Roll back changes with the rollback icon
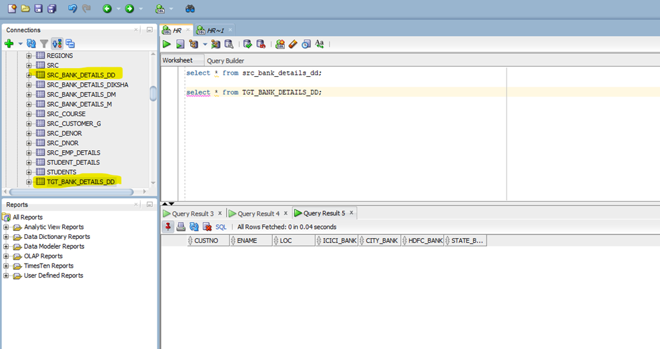This screenshot has width=660, height=349. pyautogui.click(x=261, y=44)
